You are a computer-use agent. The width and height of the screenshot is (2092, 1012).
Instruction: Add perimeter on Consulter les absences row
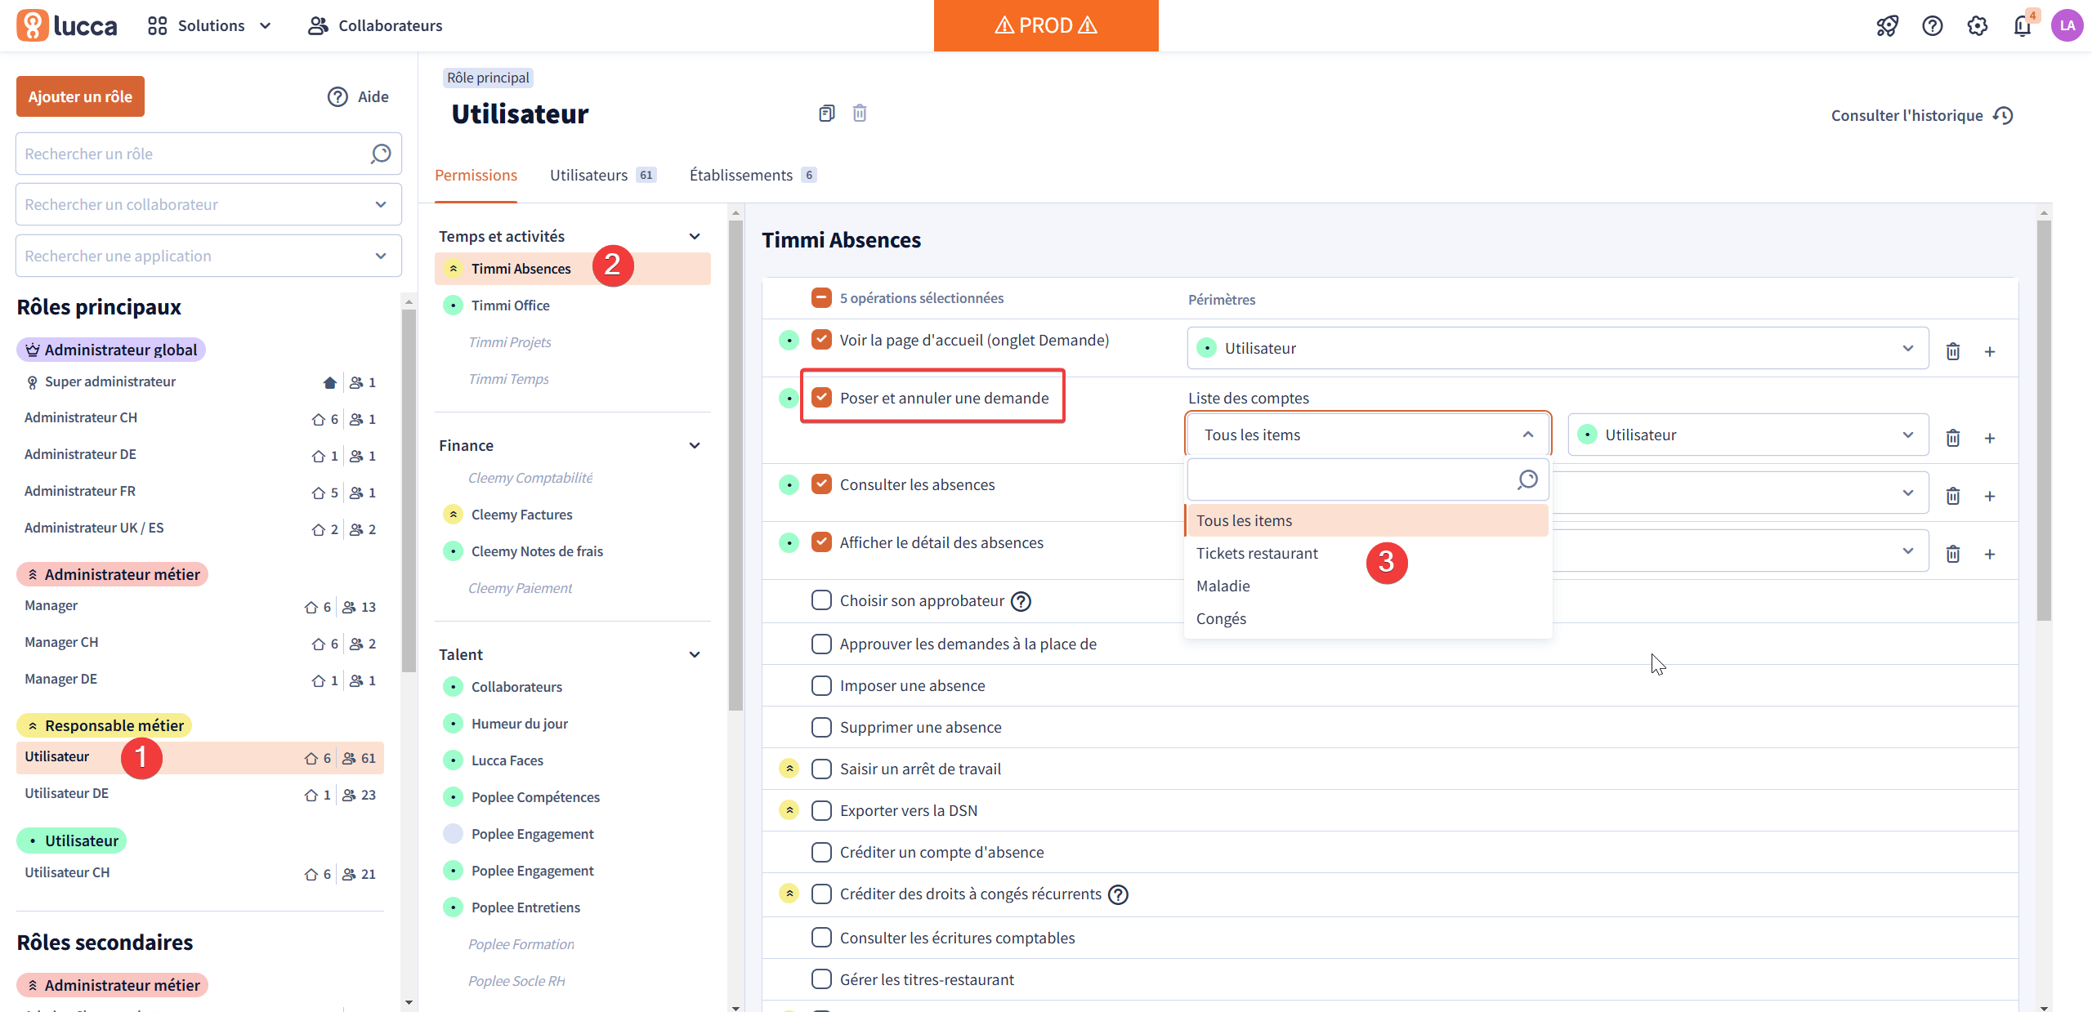pos(1990,496)
